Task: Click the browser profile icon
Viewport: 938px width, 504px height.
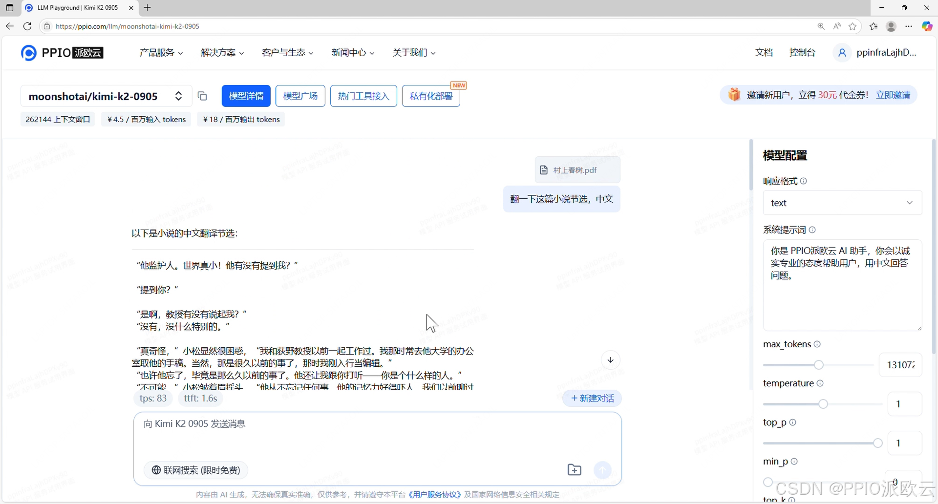Action: 891,26
